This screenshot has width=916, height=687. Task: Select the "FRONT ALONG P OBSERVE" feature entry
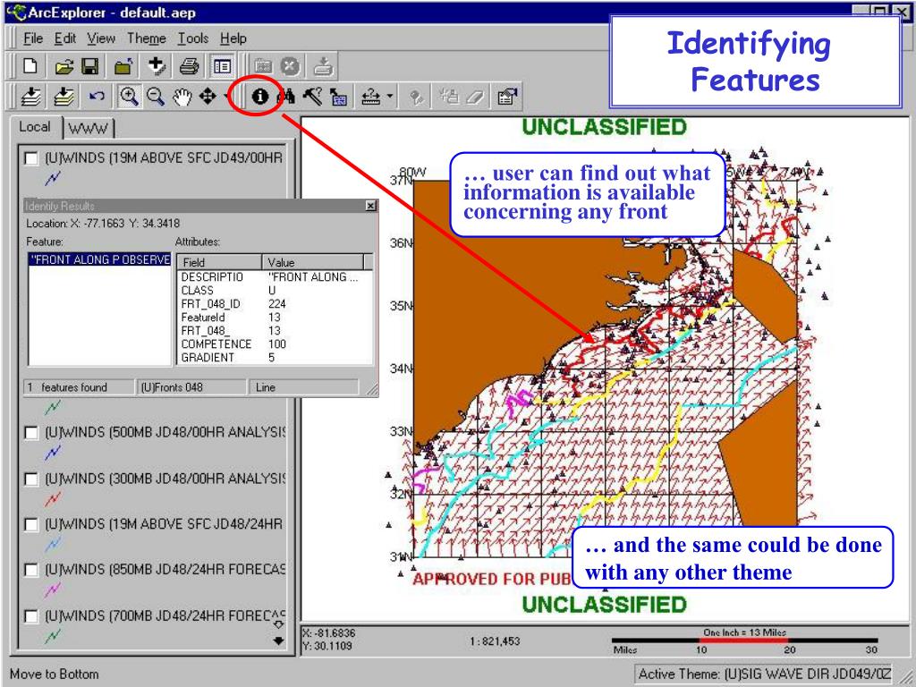100,259
